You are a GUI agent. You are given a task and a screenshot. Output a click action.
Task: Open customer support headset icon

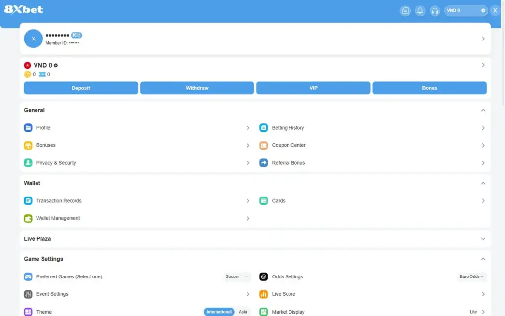pos(435,11)
